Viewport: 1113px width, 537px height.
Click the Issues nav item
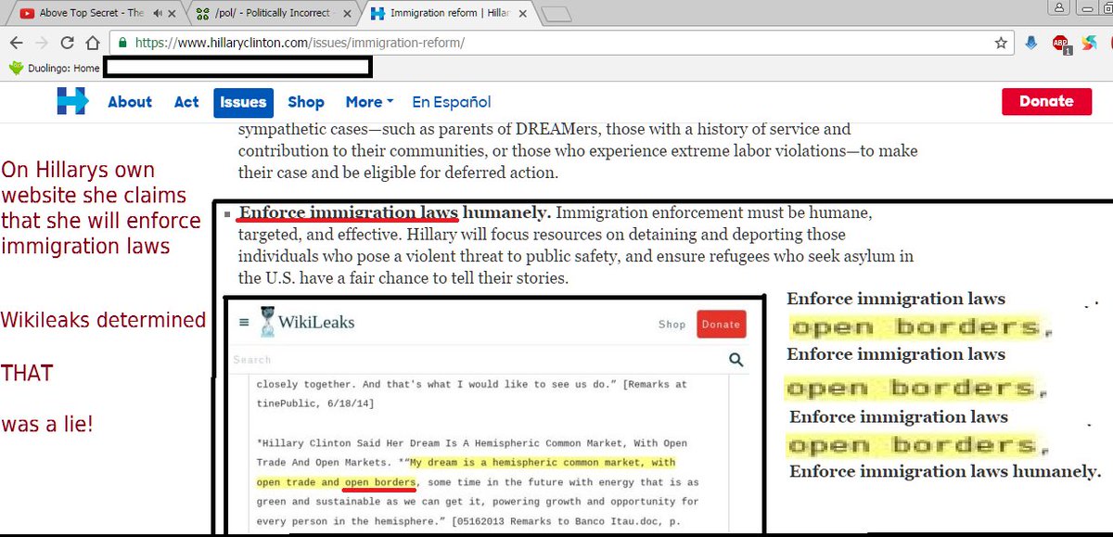243,102
